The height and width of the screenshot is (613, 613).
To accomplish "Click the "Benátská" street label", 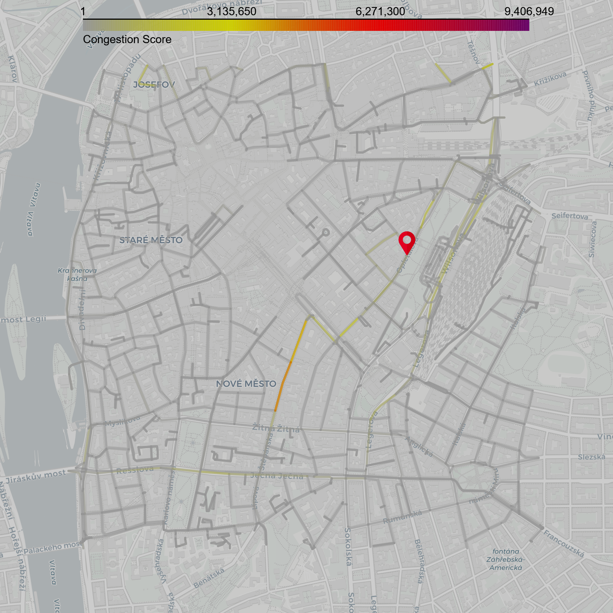I will (209, 578).
